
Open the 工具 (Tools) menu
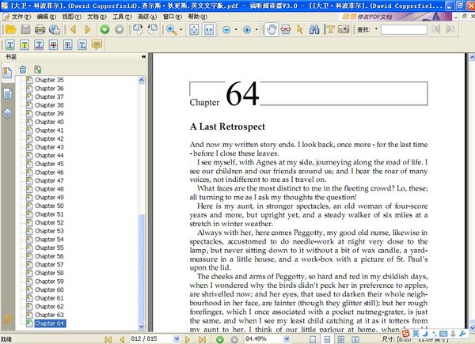coord(122,17)
